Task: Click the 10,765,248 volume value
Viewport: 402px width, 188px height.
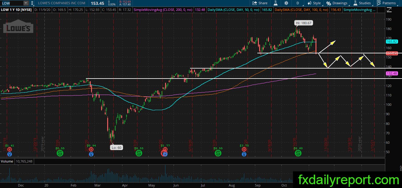Action: [x=24, y=161]
